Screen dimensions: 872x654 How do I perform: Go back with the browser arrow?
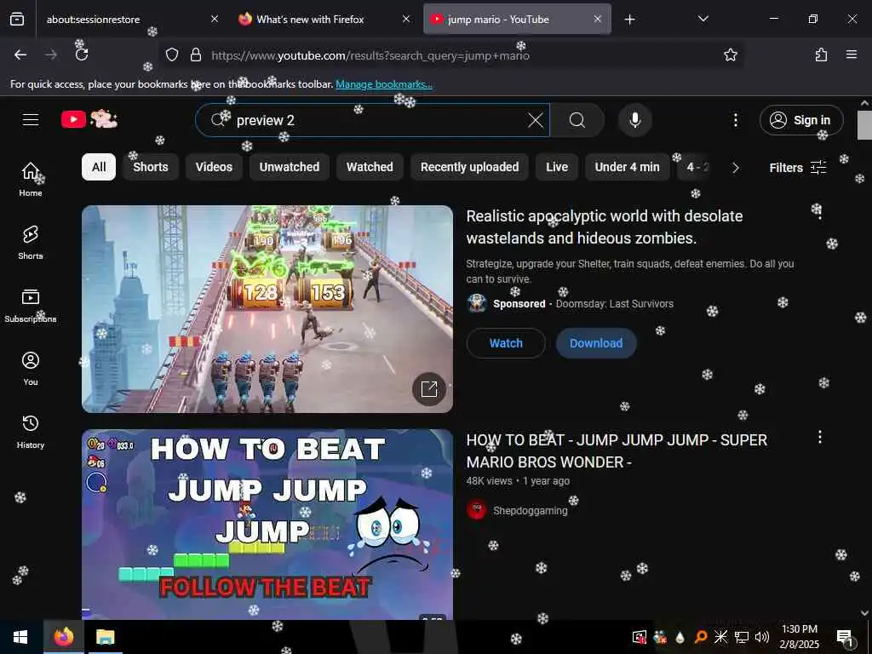(20, 54)
